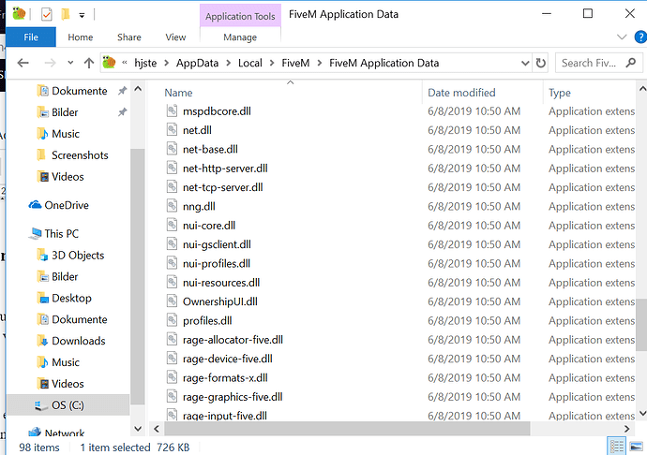Go up one folder level arrow

[89, 63]
